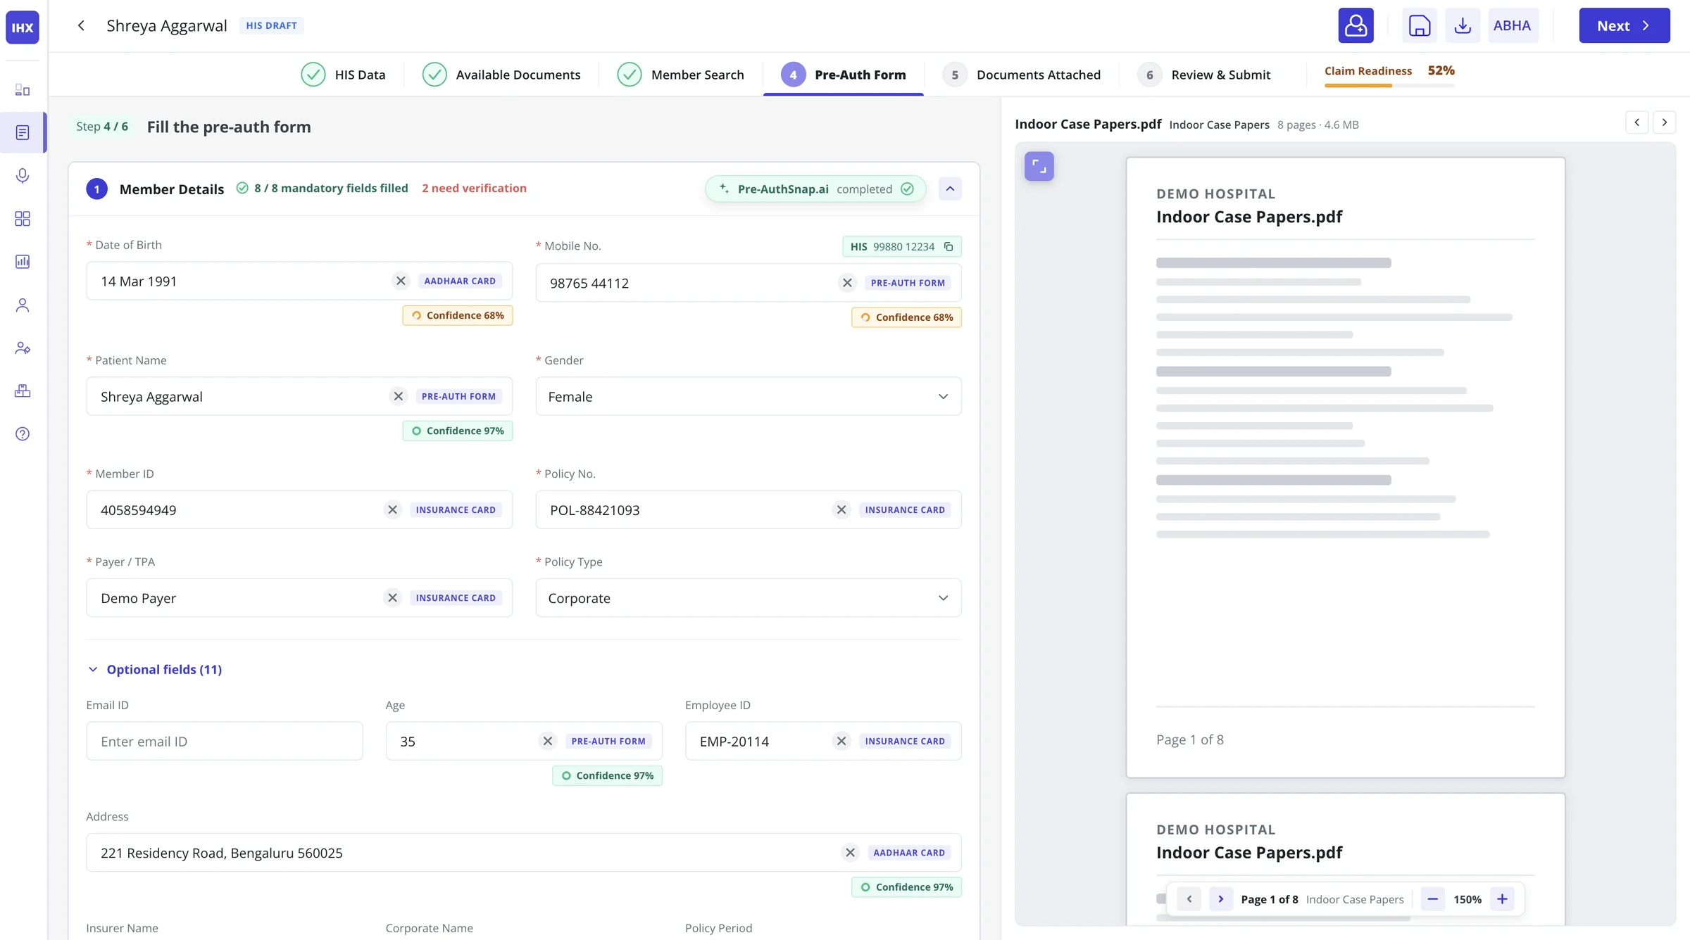The height and width of the screenshot is (940, 1690).
Task: Copy the HIS mobile number 99880 12234
Action: 949,246
